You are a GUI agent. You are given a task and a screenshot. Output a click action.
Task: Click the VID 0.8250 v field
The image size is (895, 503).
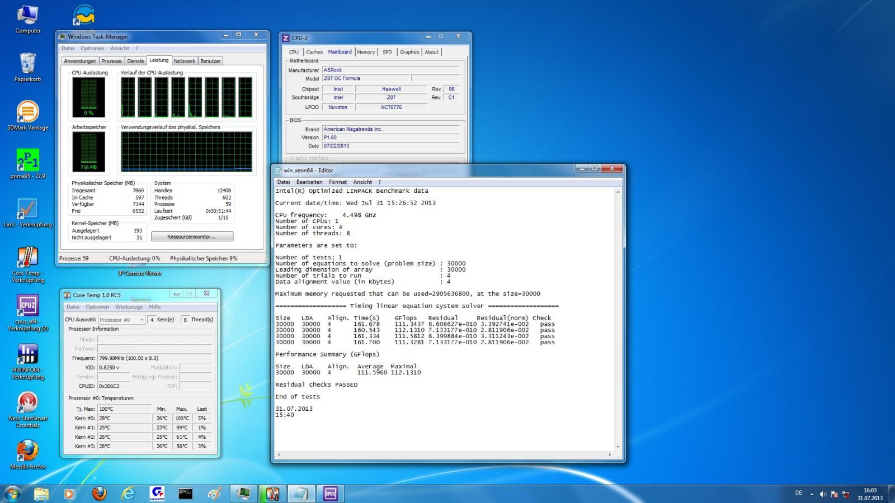(113, 368)
